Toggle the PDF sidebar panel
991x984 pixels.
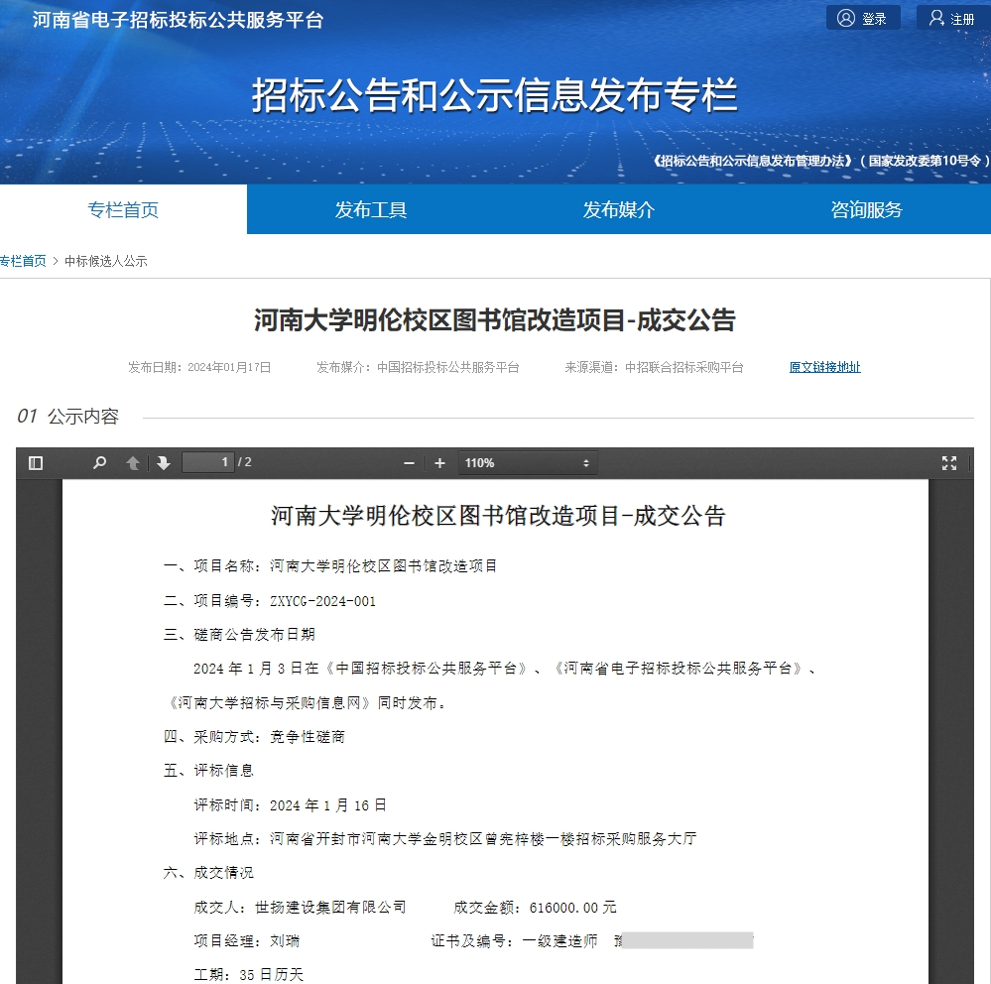(37, 462)
